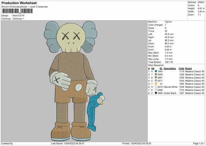The height and width of the screenshot is (146, 206).
Task: Select the Amber Black color swatch
Action: pyautogui.click(x=156, y=93)
